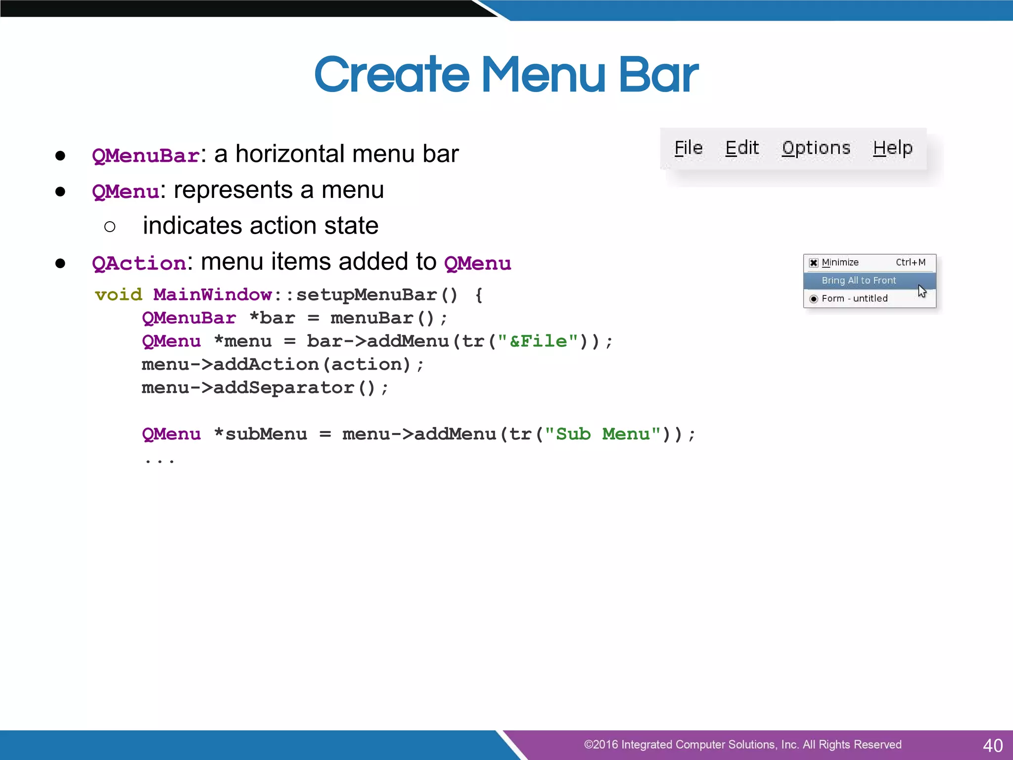This screenshot has height=760, width=1013.
Task: Click the "Sub Menu" string in code
Action: click(x=602, y=434)
